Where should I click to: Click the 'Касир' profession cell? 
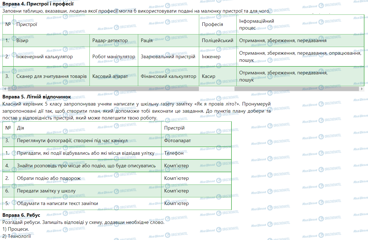point(218,76)
